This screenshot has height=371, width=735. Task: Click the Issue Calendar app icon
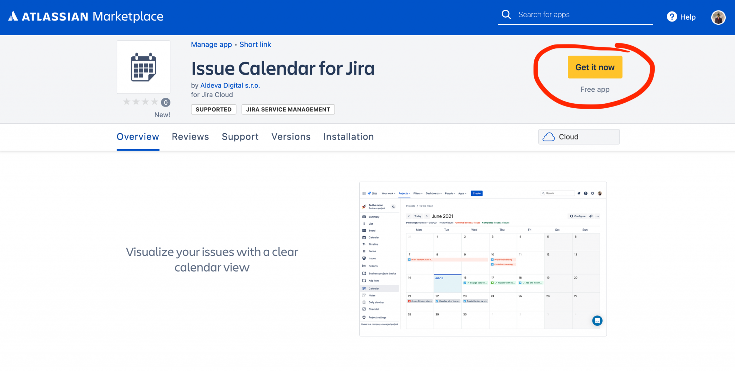tap(144, 67)
